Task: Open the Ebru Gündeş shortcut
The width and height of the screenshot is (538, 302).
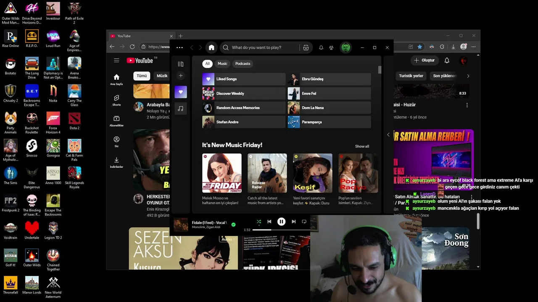Action: 329,79
